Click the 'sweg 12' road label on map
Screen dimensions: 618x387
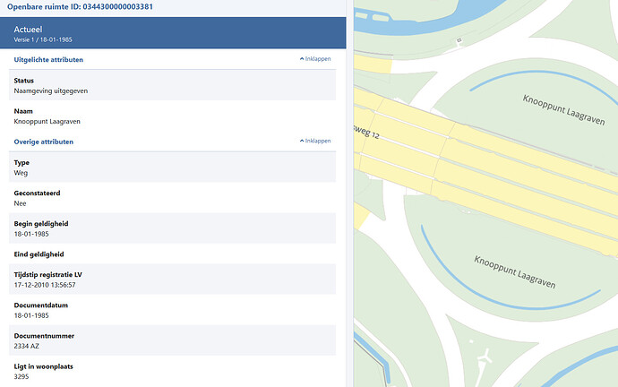(x=366, y=132)
